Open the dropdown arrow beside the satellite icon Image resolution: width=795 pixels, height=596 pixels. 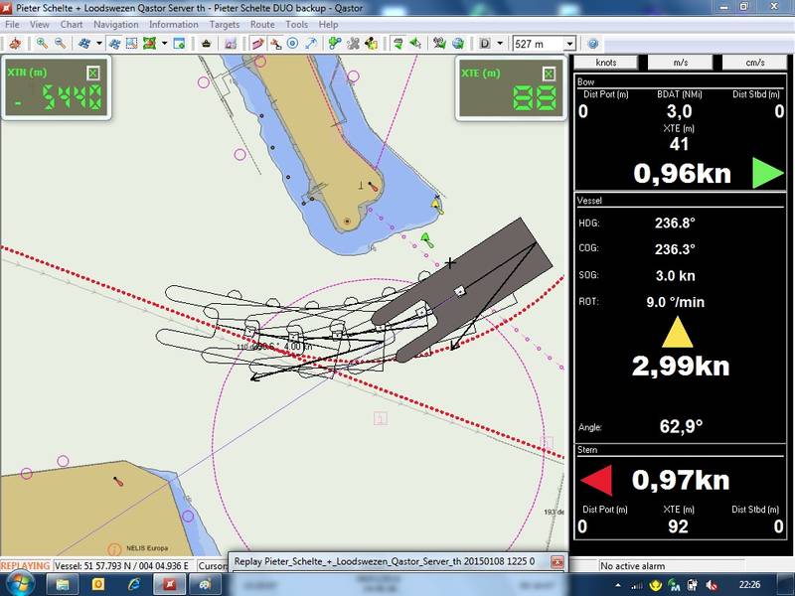(x=98, y=44)
